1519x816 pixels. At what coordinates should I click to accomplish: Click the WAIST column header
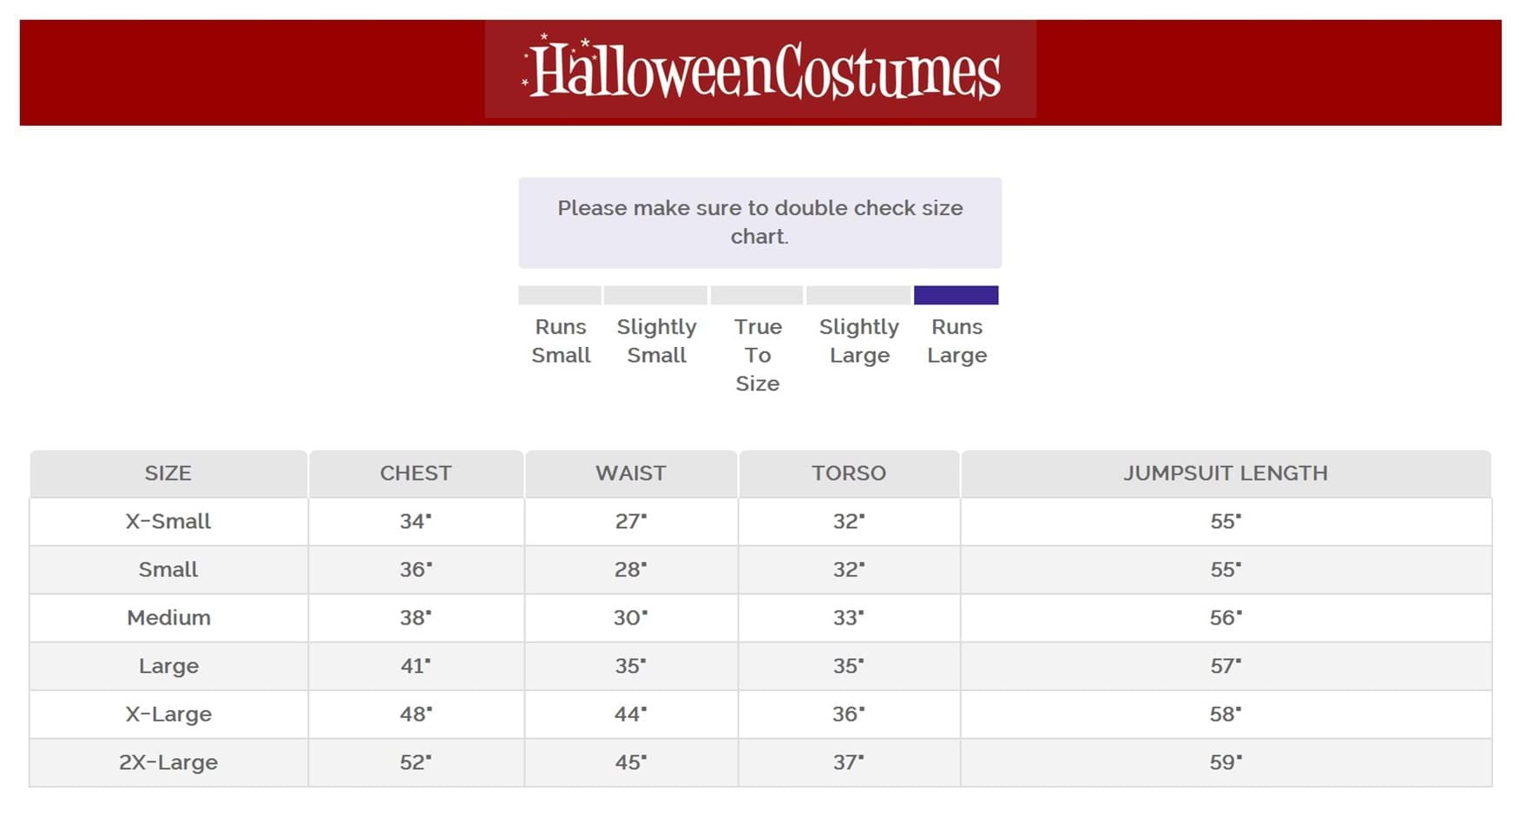click(631, 473)
